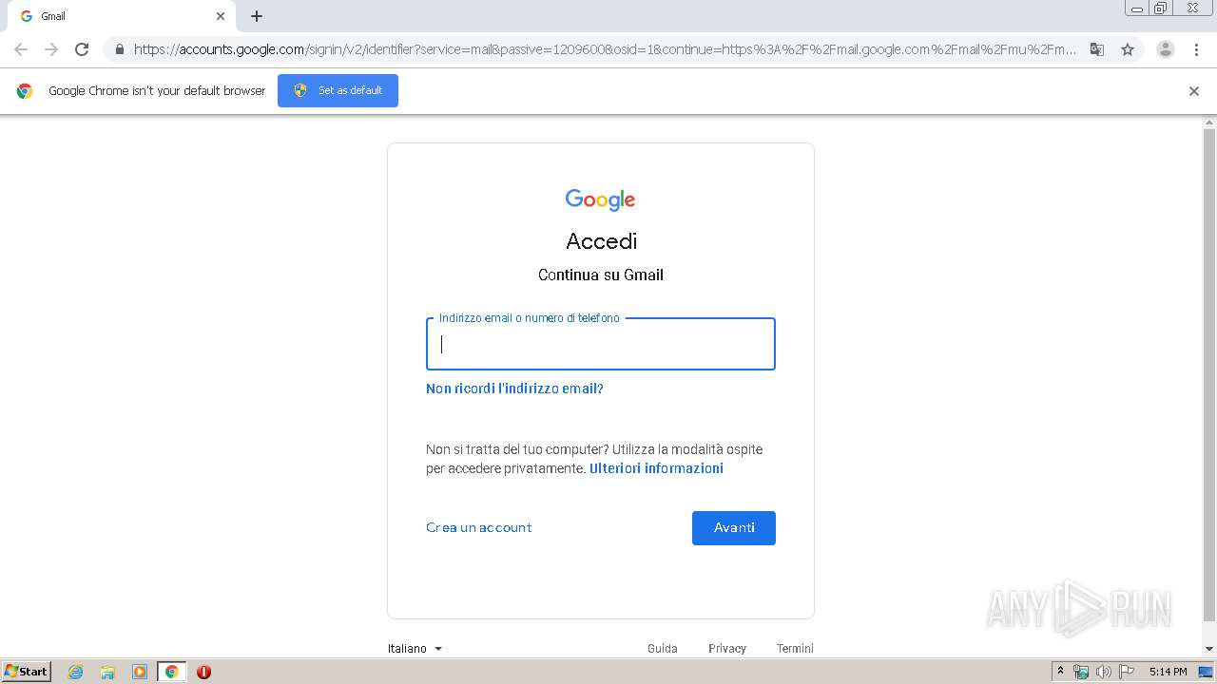The height and width of the screenshot is (684, 1217).
Task: Click the Accedi heading text
Action: coord(601,241)
